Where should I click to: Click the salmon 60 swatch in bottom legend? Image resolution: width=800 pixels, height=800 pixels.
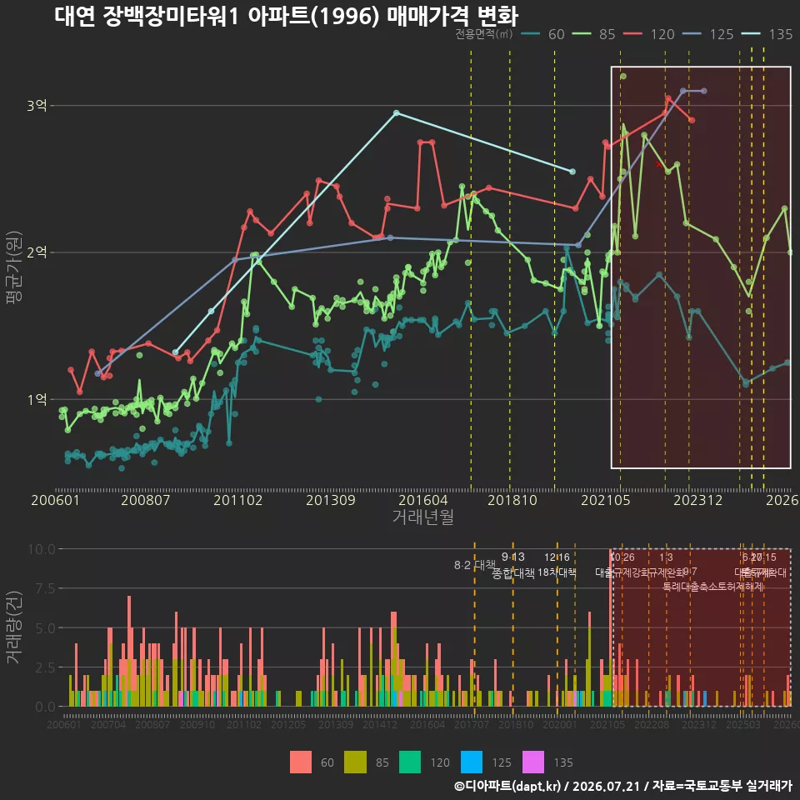pos(301,762)
